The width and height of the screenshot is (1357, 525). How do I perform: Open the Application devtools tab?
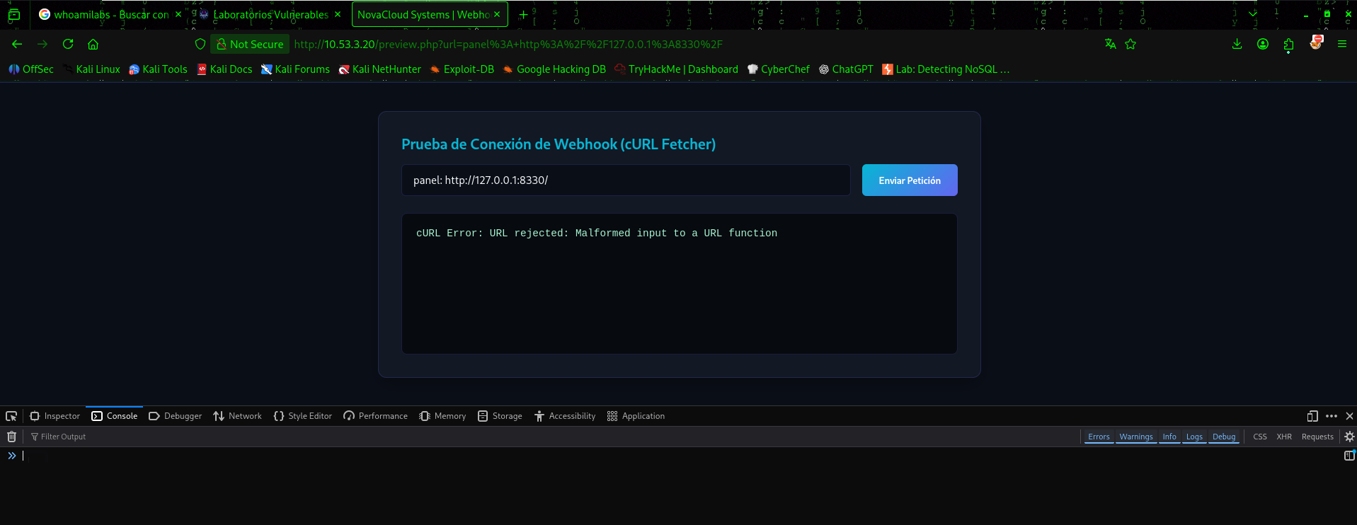tap(636, 416)
